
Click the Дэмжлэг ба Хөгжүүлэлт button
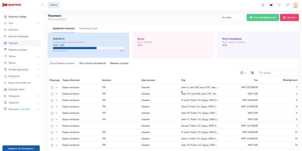pos(21,148)
